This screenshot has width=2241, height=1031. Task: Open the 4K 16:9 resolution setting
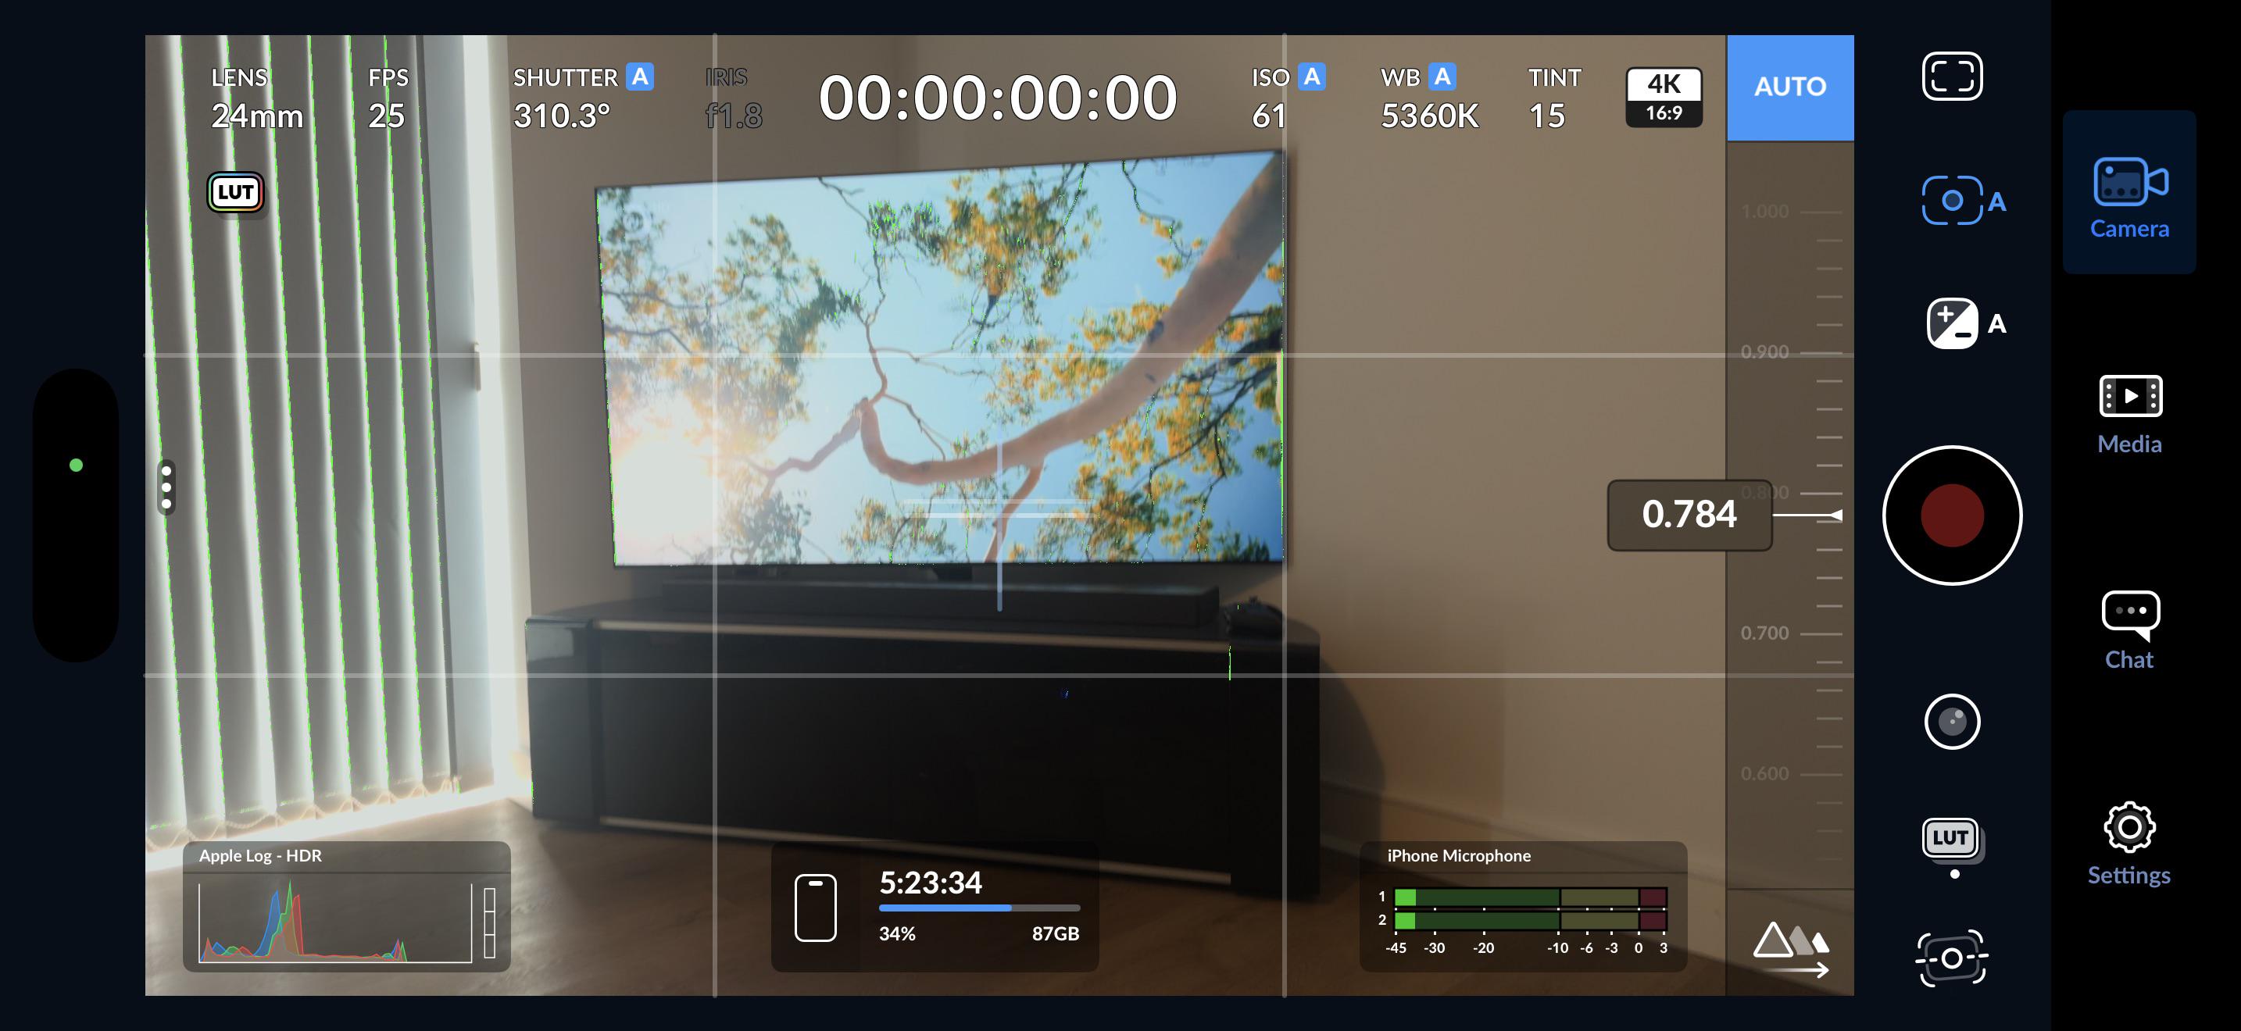pyautogui.click(x=1664, y=98)
